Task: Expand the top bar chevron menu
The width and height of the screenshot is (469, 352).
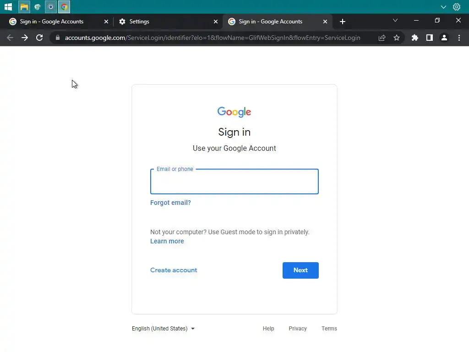Action: coord(443,7)
